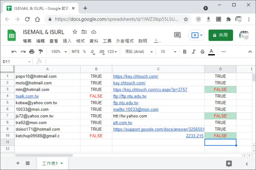Viewport: 256px width, 170px height.
Task: Click the cloud save status icon
Action: click(94, 32)
